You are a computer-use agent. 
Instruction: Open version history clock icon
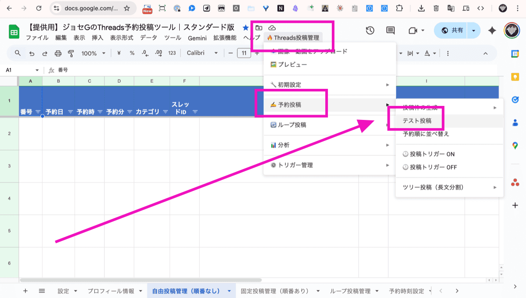point(370,30)
